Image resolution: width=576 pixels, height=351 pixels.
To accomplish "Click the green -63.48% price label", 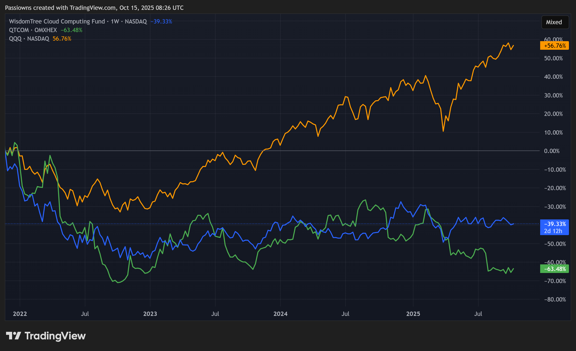I will [x=554, y=269].
